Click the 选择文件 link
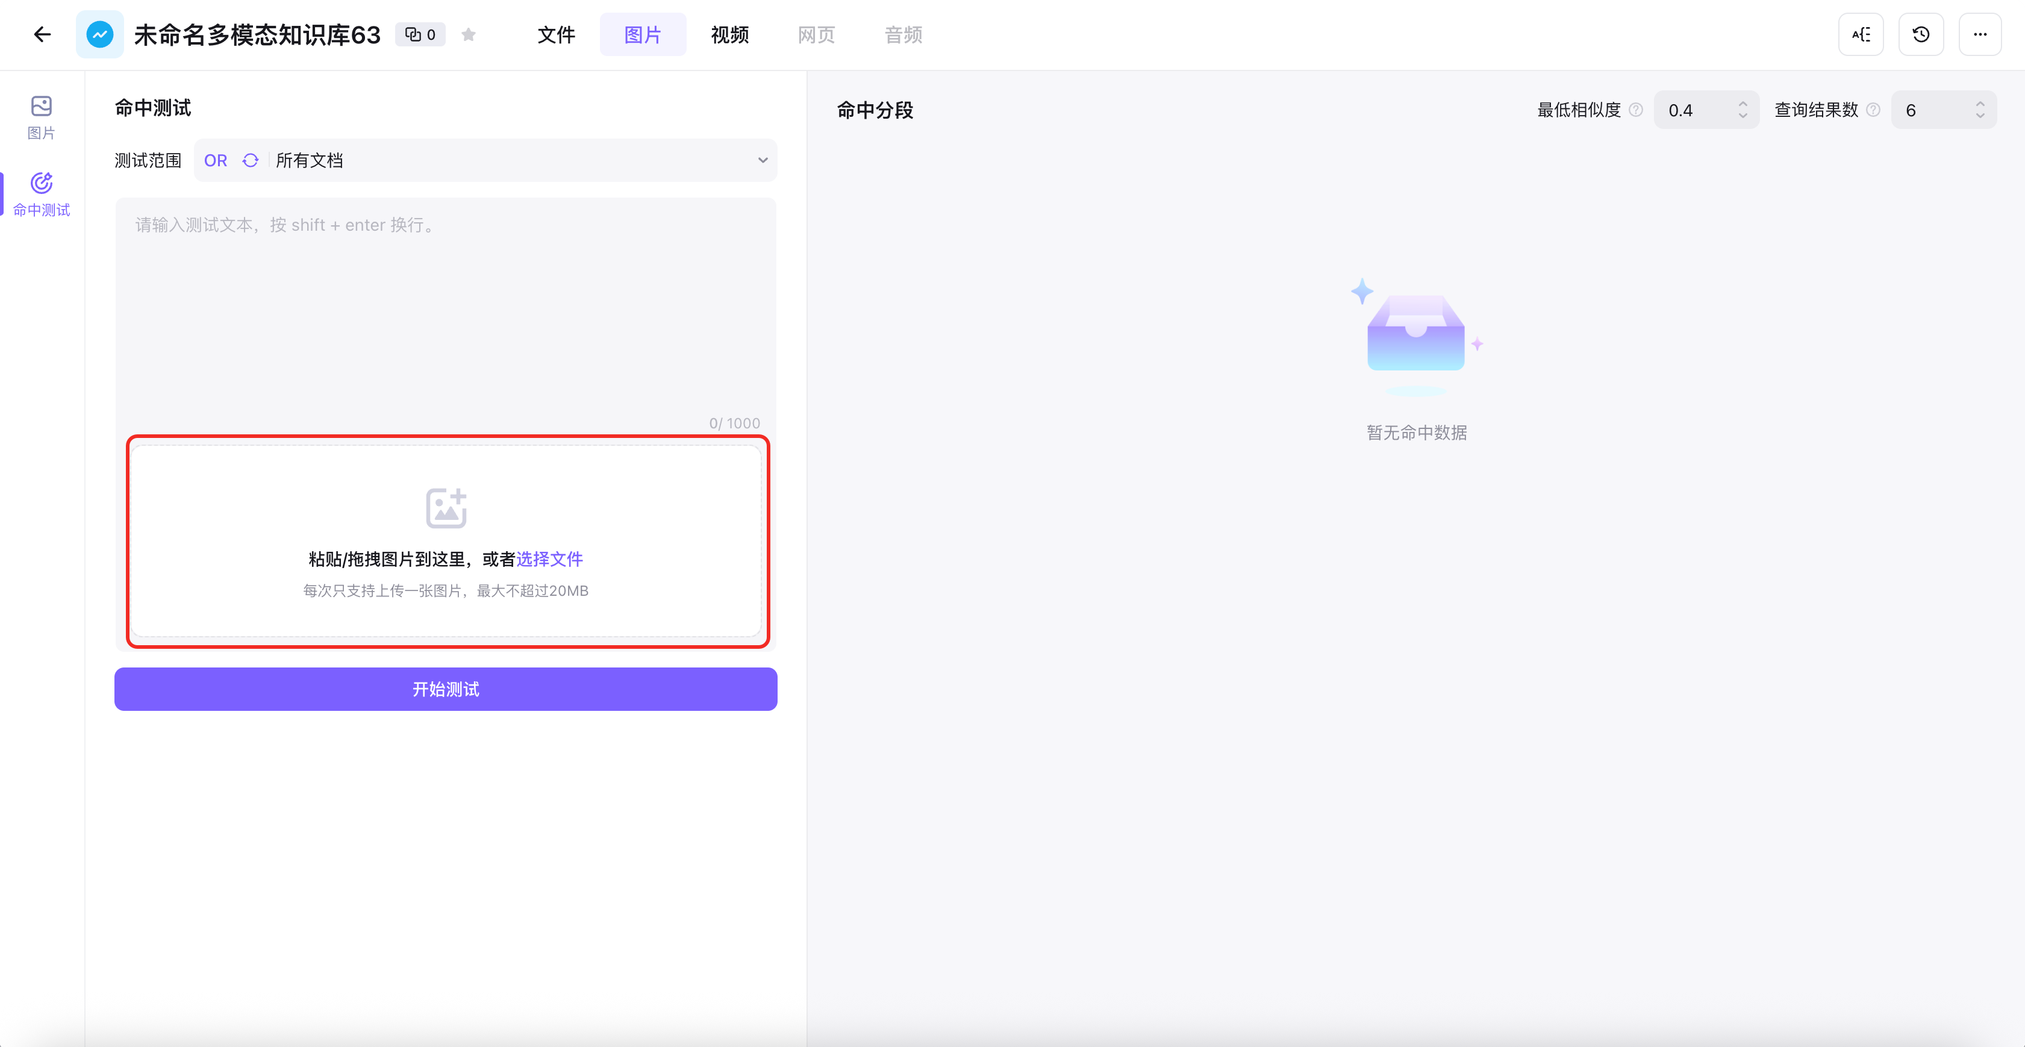This screenshot has width=2025, height=1047. tap(549, 559)
